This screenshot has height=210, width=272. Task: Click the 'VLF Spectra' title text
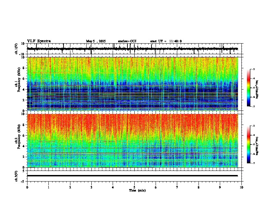click(39, 41)
